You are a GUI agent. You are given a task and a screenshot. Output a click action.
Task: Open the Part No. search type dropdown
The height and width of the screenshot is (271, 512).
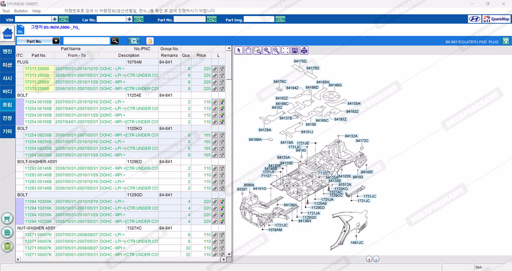tap(56, 41)
